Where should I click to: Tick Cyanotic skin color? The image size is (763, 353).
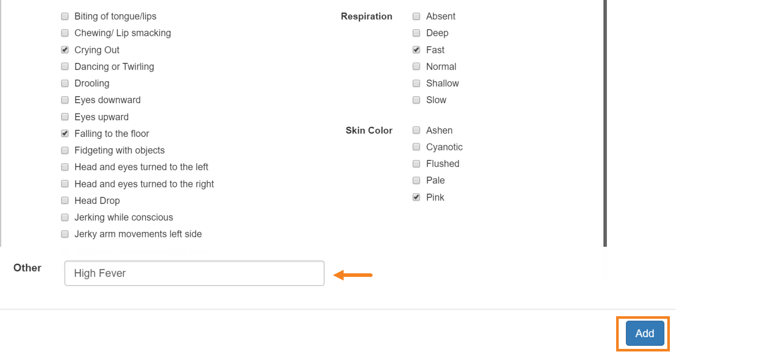(x=417, y=147)
